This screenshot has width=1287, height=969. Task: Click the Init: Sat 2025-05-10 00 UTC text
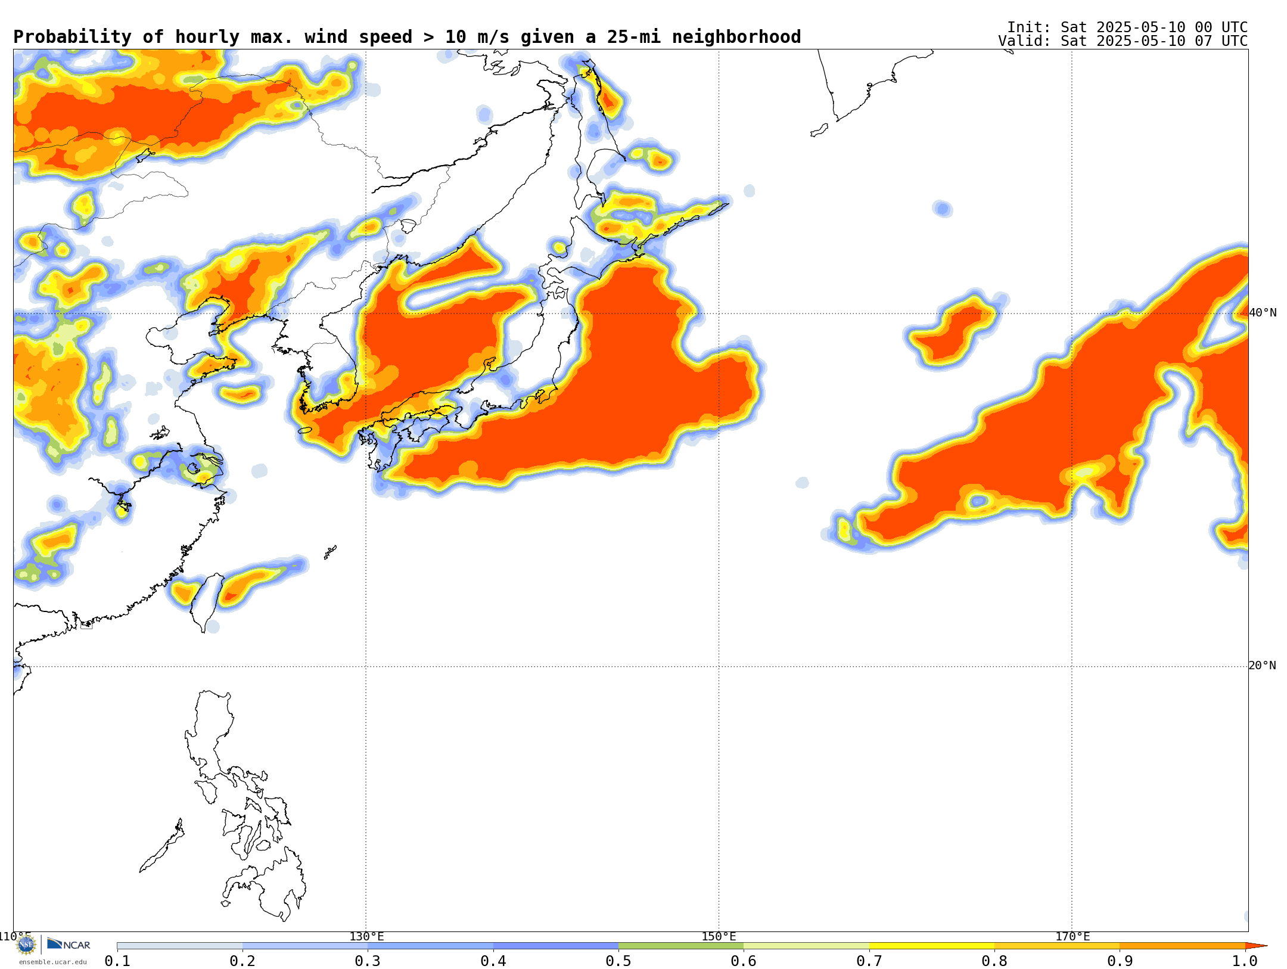point(1127,27)
